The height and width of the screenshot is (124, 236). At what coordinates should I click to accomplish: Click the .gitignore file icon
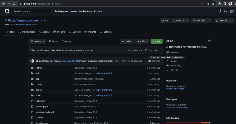click(x=32, y=101)
